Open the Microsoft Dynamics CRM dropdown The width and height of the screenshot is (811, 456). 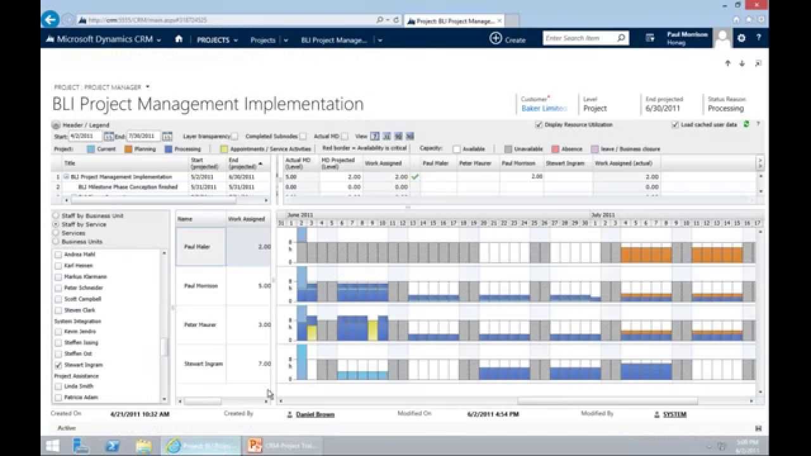158,40
